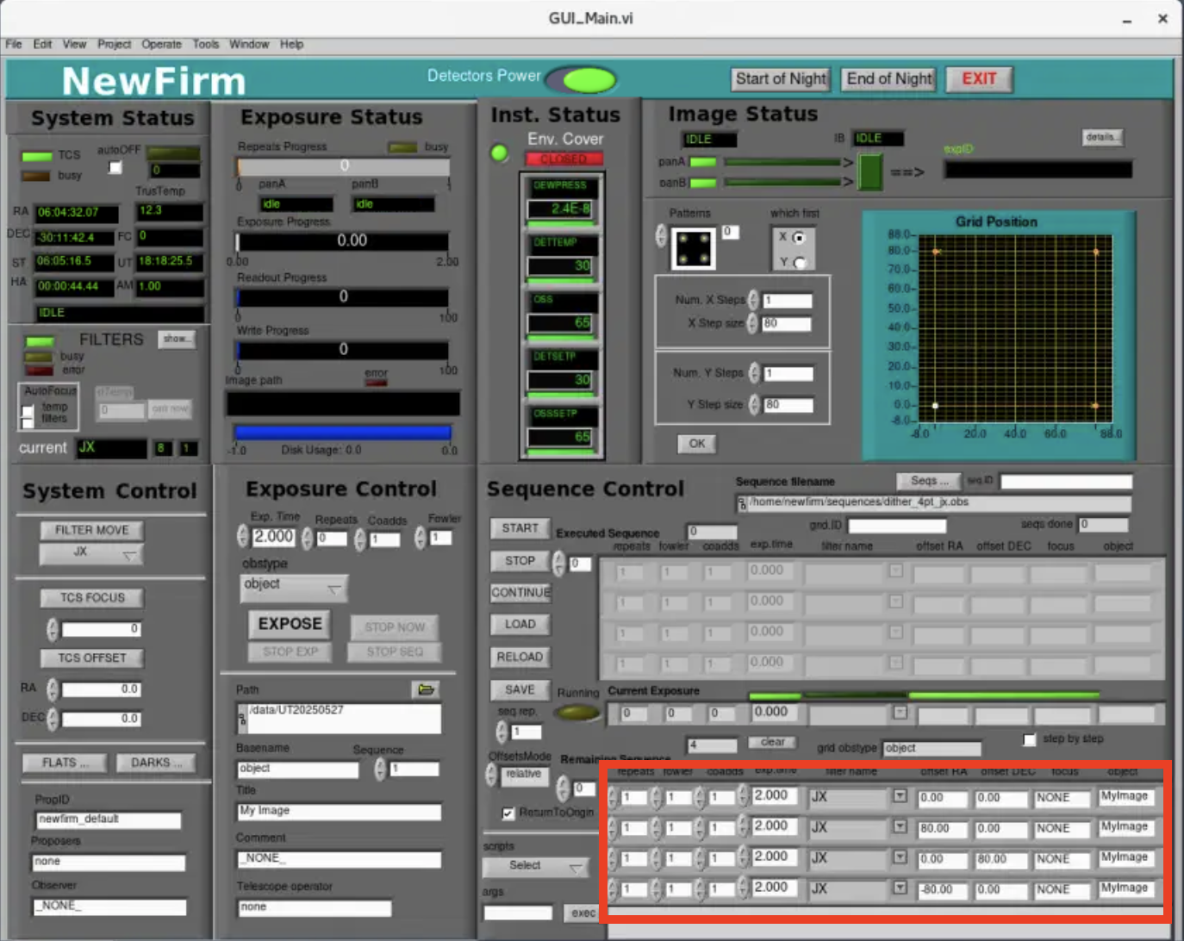
Task: Click the red EXIT button
Action: [x=979, y=79]
